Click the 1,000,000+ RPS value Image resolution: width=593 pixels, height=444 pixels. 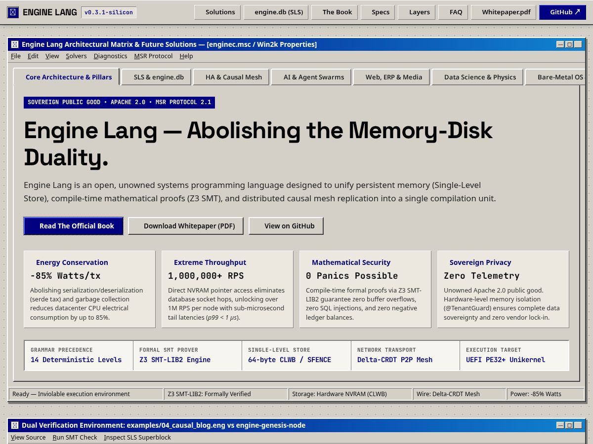(x=206, y=276)
